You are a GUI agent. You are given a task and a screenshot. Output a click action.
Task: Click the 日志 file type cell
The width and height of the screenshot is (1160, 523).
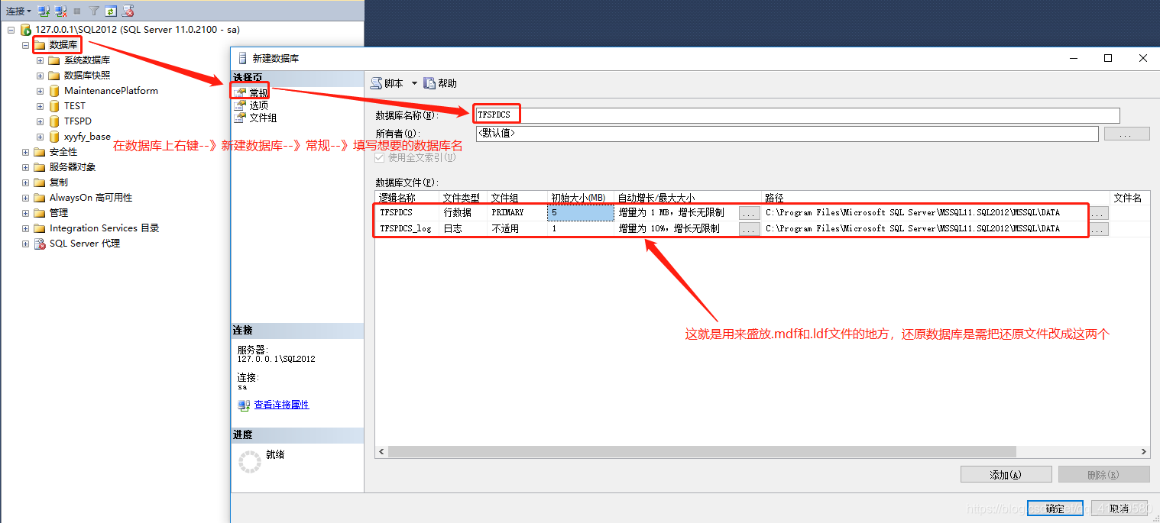(463, 228)
